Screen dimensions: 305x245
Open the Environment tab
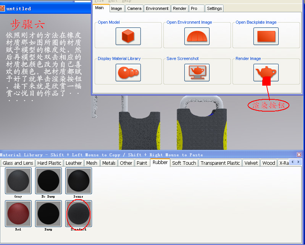pos(157,8)
